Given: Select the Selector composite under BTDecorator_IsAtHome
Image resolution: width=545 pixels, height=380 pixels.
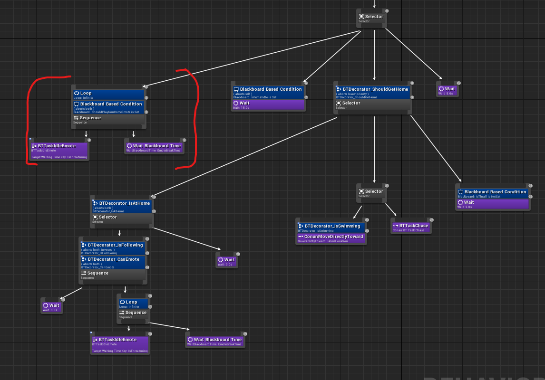Looking at the screenshot, I should point(122,219).
